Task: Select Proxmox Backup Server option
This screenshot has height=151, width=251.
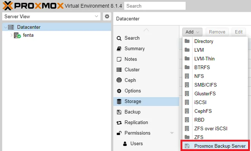Action: coord(215,146)
